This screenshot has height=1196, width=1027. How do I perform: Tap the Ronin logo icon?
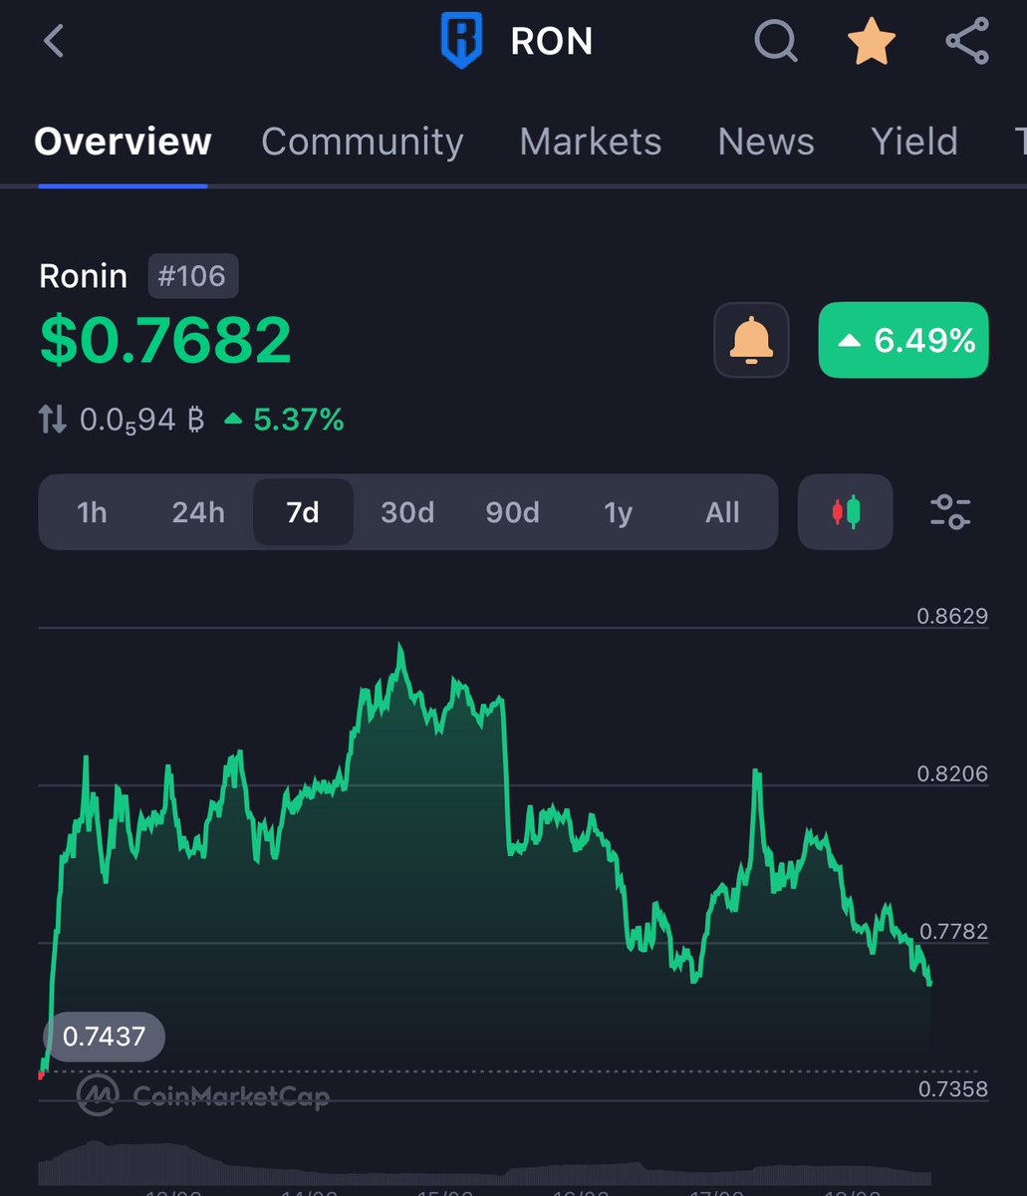coord(461,42)
